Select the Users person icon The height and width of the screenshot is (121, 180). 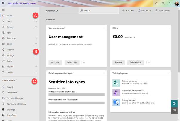(x=4, y=21)
